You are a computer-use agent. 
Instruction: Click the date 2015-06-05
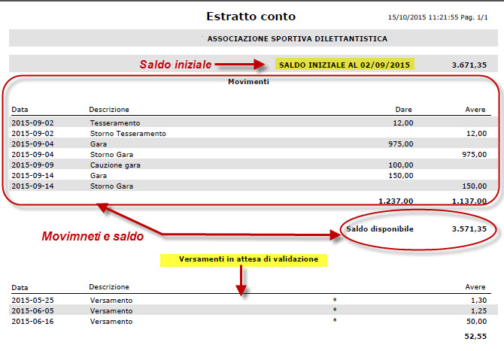coord(32,311)
